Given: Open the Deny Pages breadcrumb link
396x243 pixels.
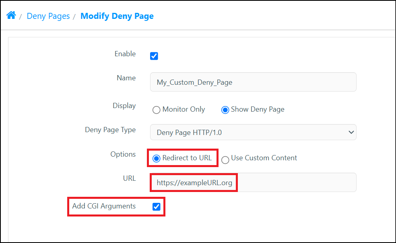Looking at the screenshot, I should coord(48,16).
